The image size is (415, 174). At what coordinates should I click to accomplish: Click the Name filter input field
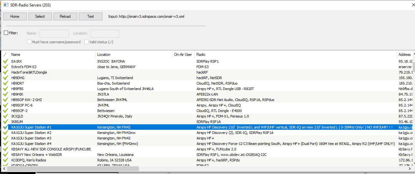pos(54,34)
